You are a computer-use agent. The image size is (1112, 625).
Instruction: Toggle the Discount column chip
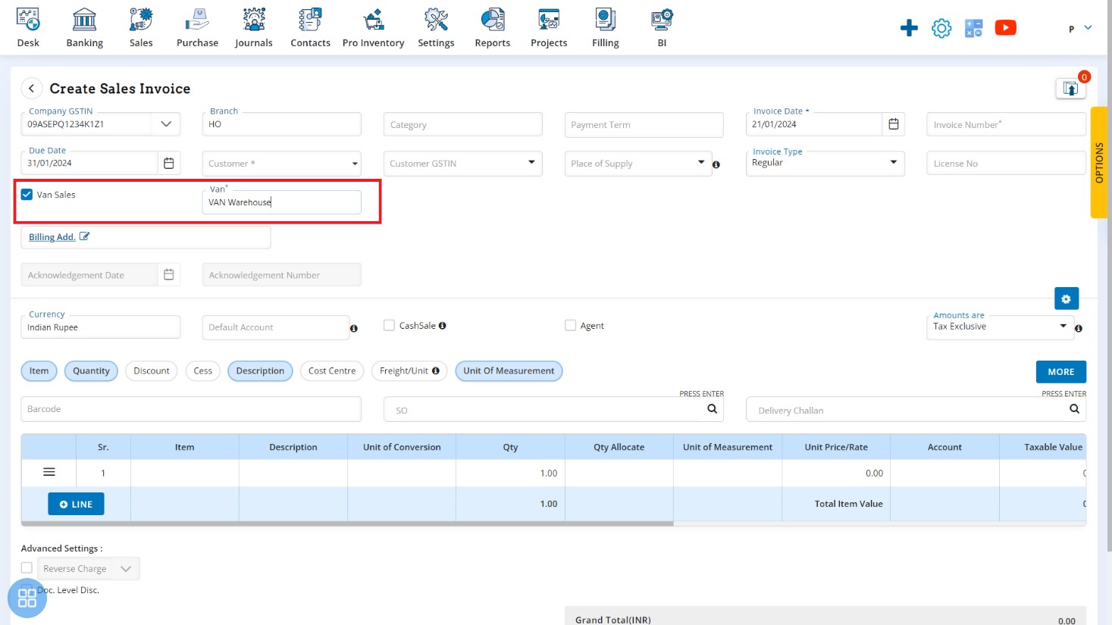[x=152, y=370]
